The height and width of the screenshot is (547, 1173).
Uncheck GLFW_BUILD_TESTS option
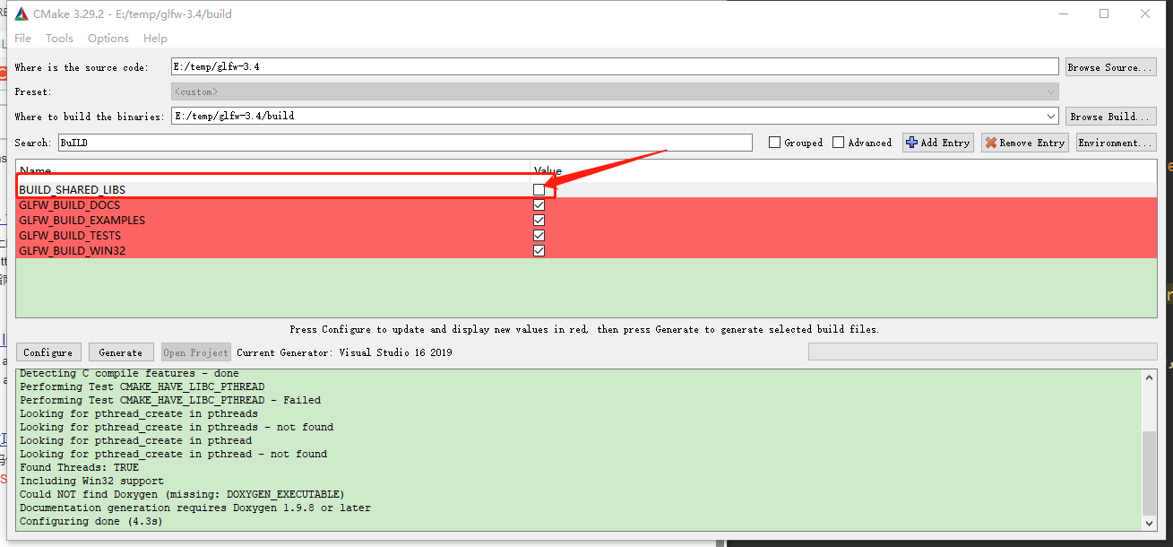pos(539,236)
